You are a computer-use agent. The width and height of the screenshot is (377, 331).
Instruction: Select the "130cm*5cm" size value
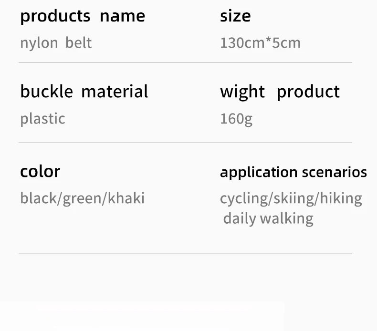tap(260, 43)
